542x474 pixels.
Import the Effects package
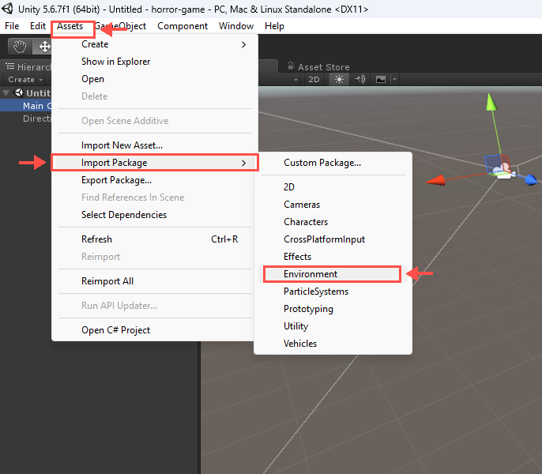pos(333,257)
